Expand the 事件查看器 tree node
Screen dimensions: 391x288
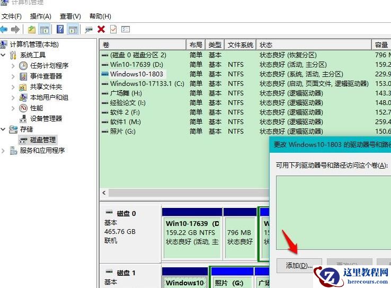(x=13, y=76)
